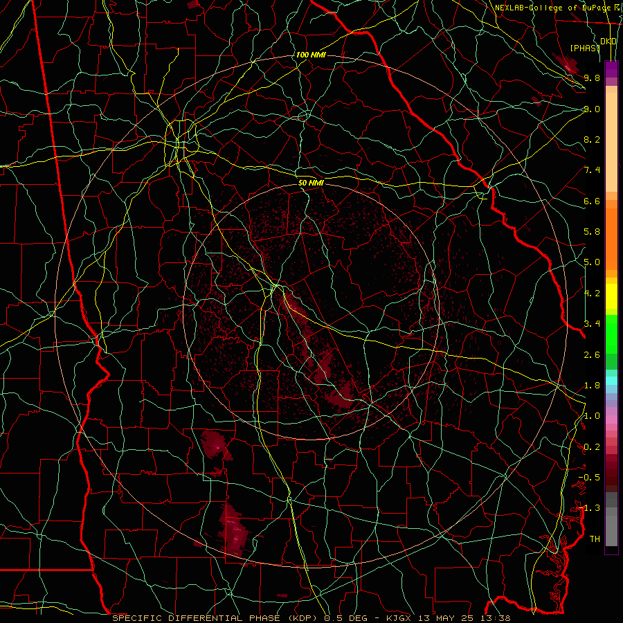
Task: Click the TH label on color scale
Action: (x=595, y=539)
